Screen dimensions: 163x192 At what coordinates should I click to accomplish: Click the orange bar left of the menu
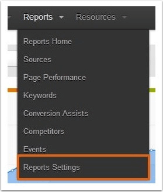click(13, 90)
